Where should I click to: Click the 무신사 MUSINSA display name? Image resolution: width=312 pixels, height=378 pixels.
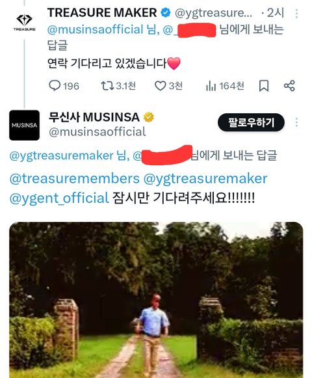click(x=94, y=117)
